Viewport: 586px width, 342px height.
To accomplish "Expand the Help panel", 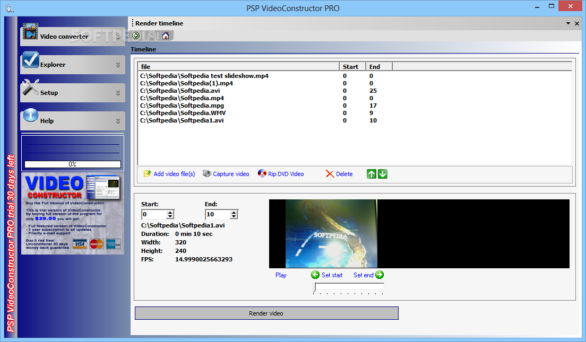I will (118, 121).
